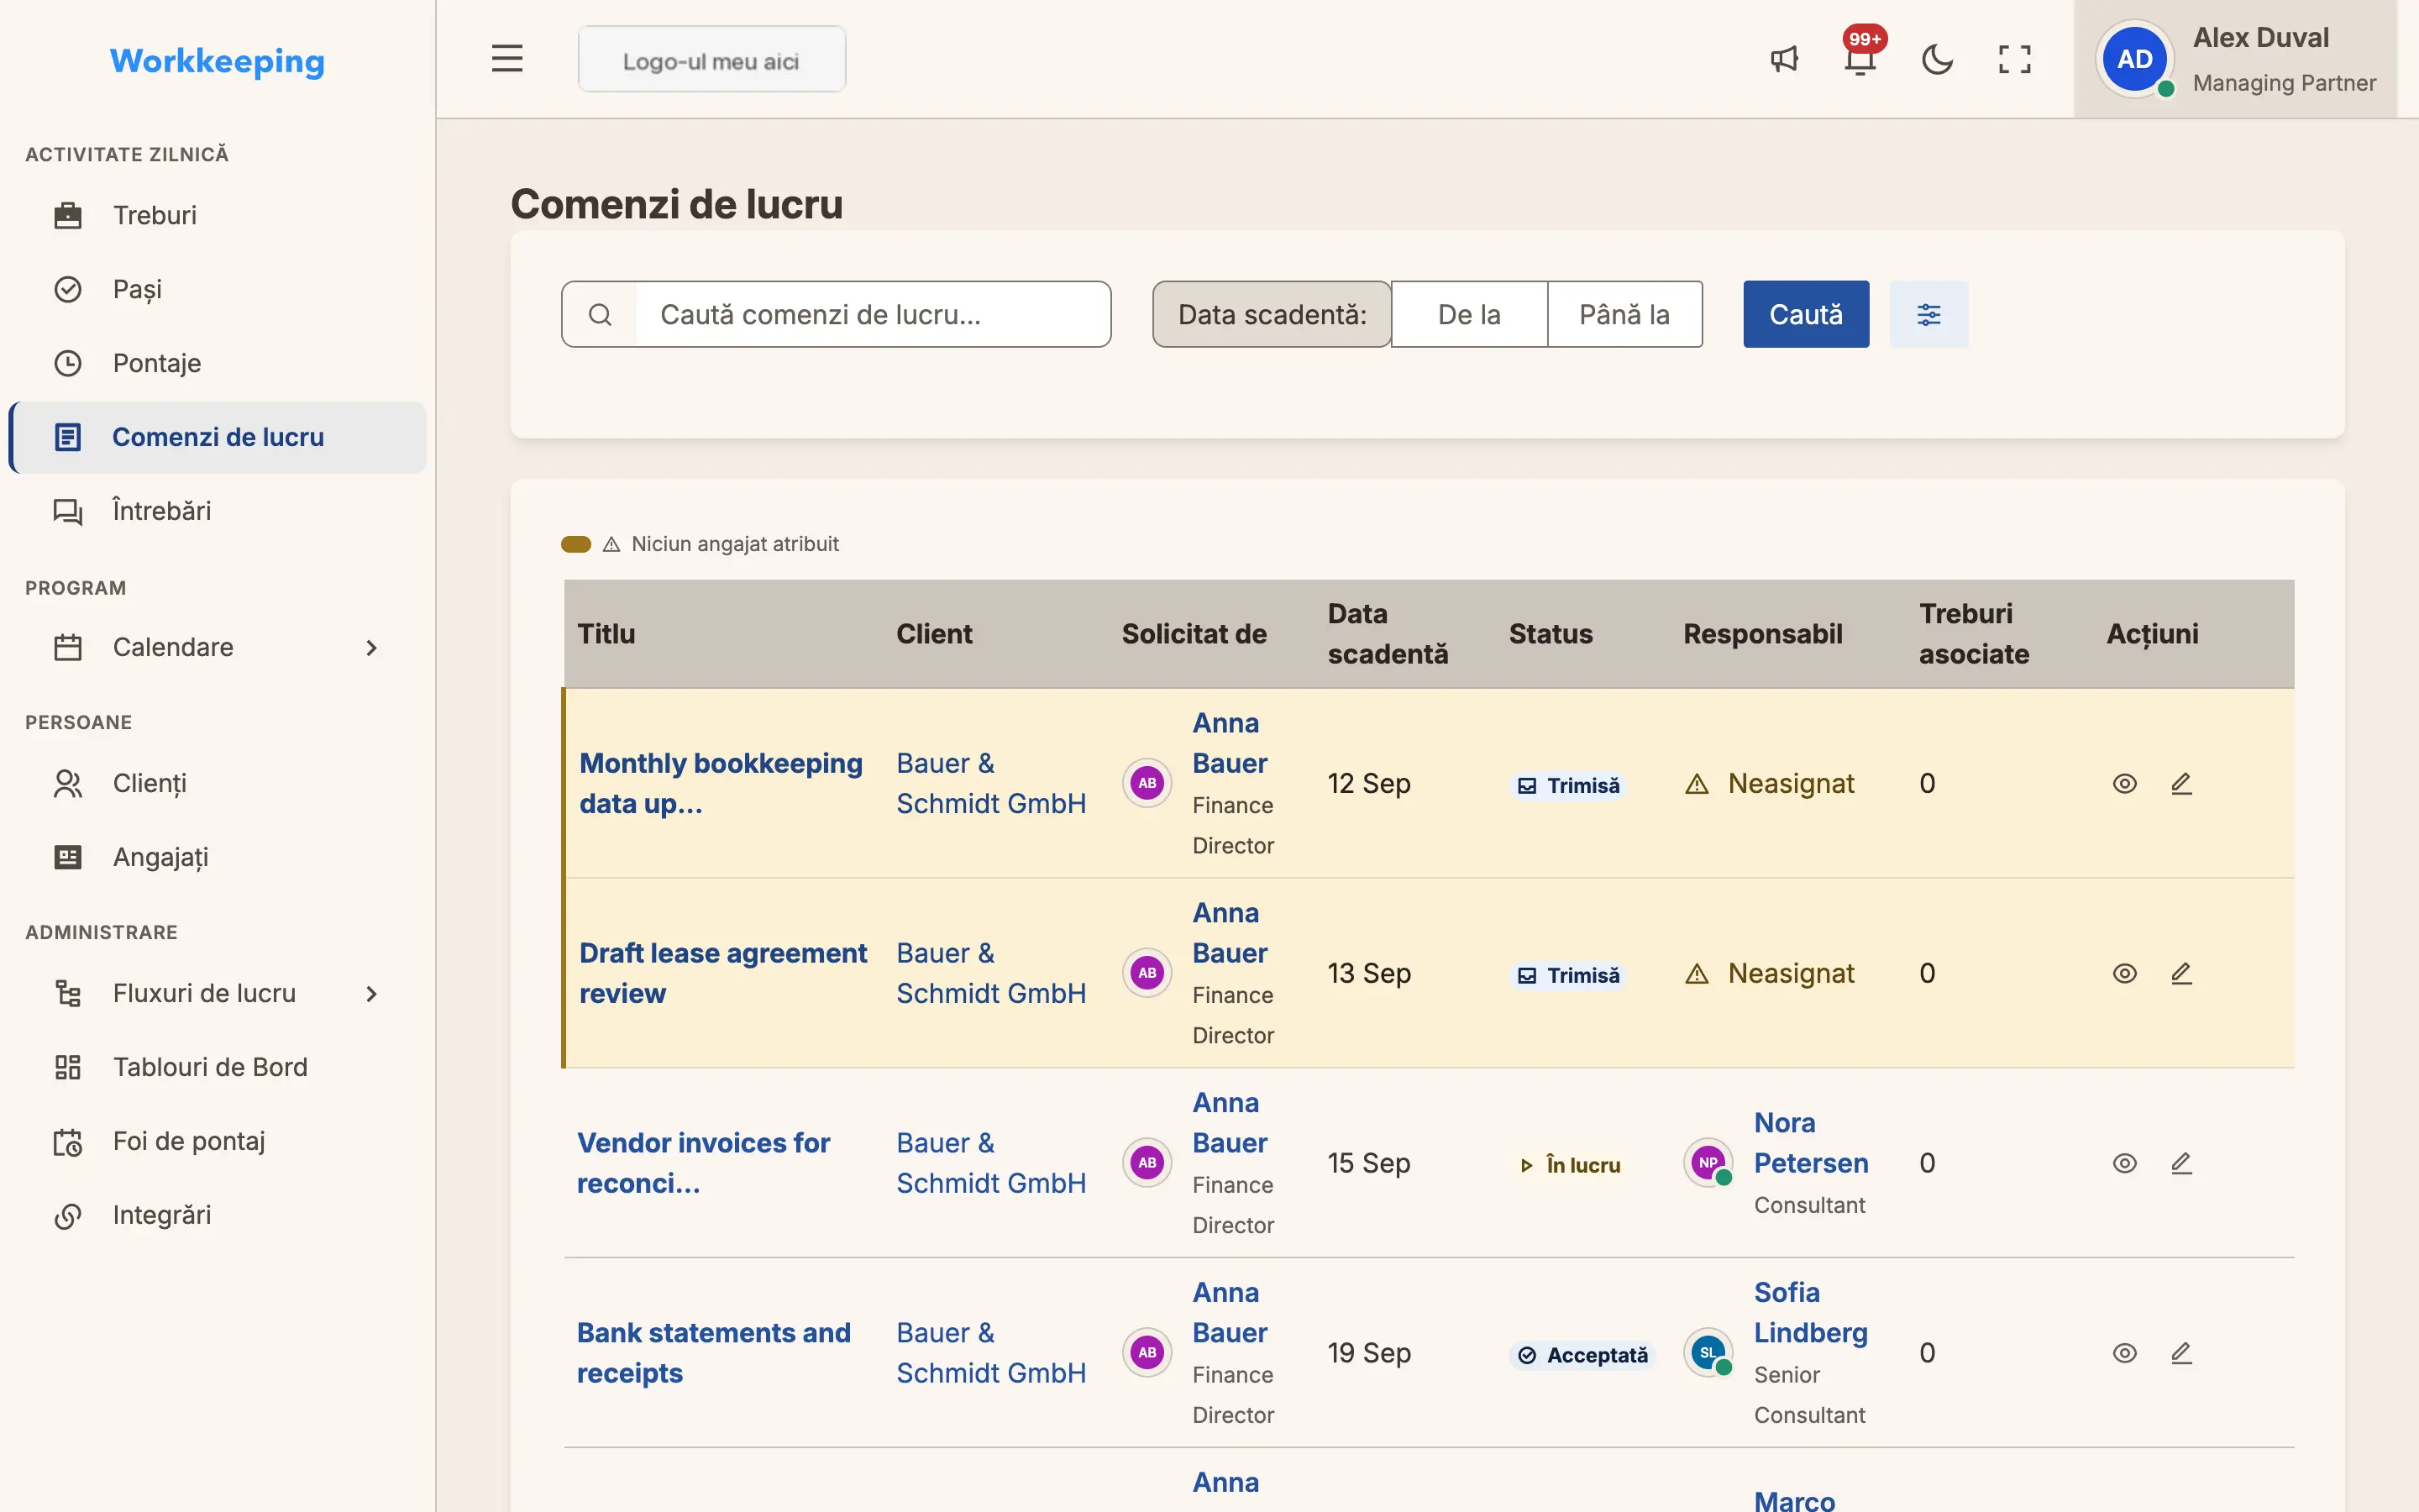Open Foi de pontaj
This screenshot has width=2419, height=1512.
[x=218, y=1141]
